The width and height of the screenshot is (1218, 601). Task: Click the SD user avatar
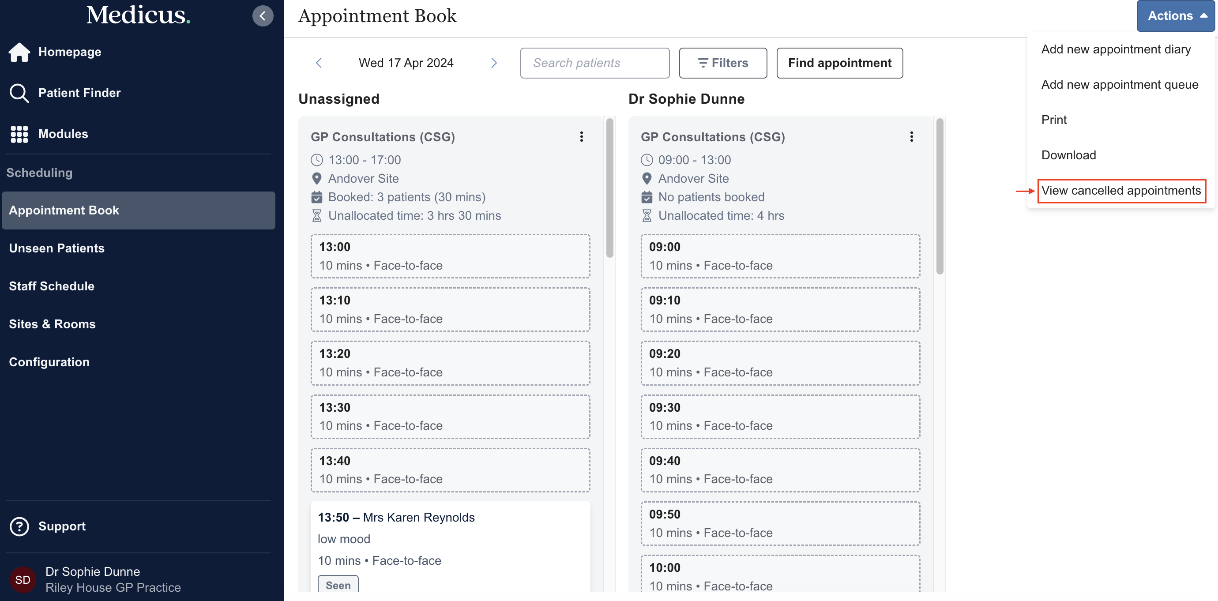23,580
